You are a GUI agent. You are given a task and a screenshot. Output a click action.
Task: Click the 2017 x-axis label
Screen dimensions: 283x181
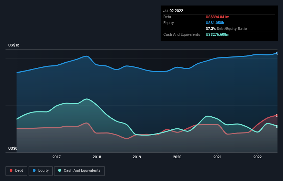(57, 157)
